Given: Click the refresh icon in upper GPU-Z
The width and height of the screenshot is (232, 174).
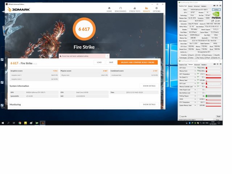Looking at the screenshot, I should [217, 6].
